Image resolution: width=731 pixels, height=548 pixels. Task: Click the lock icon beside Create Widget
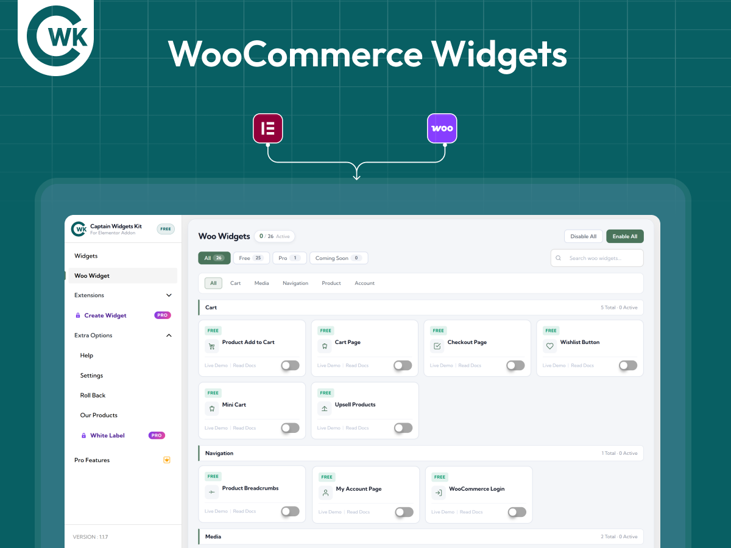[77, 315]
